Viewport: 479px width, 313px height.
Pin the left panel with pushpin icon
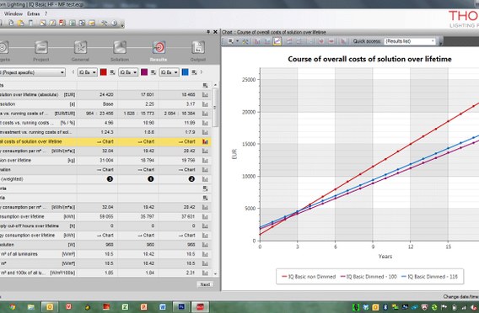click(208, 32)
